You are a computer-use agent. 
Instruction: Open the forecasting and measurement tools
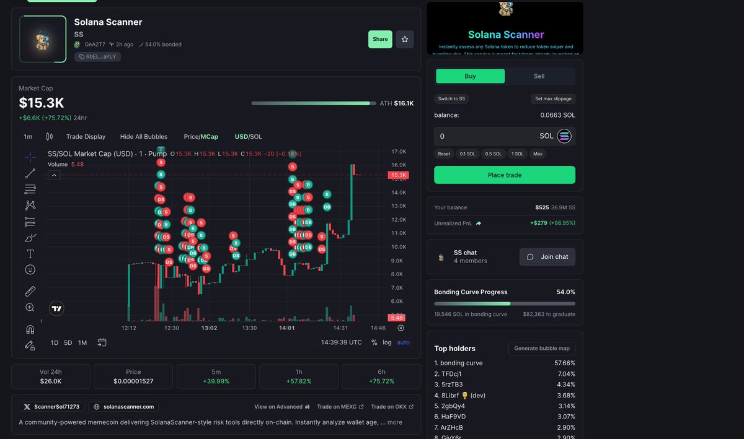coord(30,222)
